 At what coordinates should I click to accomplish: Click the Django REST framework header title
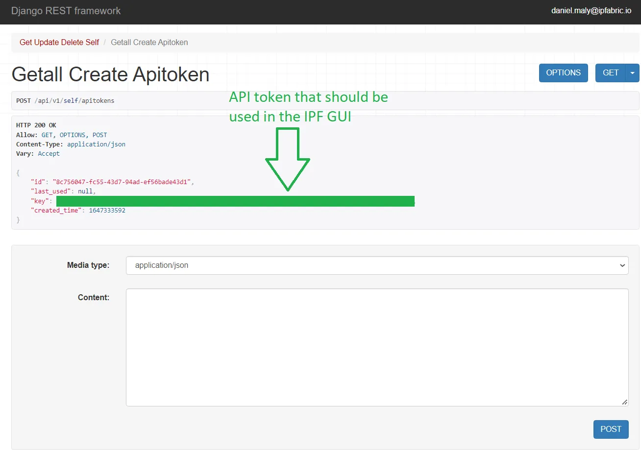pyautogui.click(x=66, y=10)
